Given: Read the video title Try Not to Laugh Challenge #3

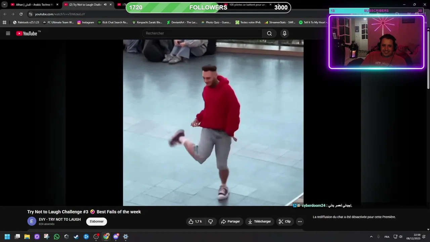Looking at the screenshot, I should (84, 212).
